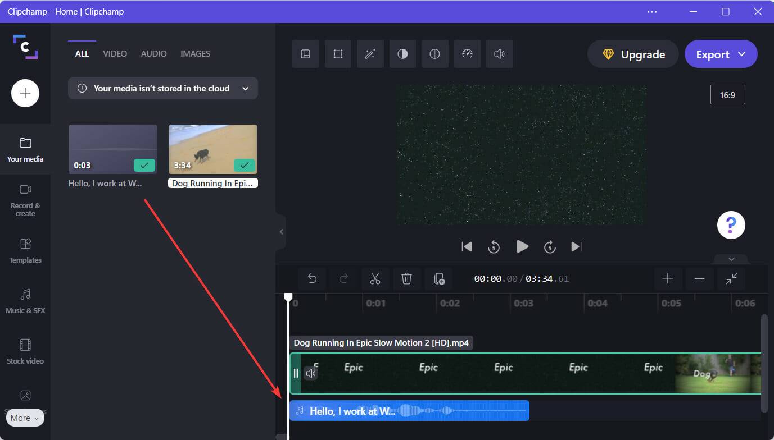Expand the More sidebar menu
774x440 pixels.
coord(25,418)
